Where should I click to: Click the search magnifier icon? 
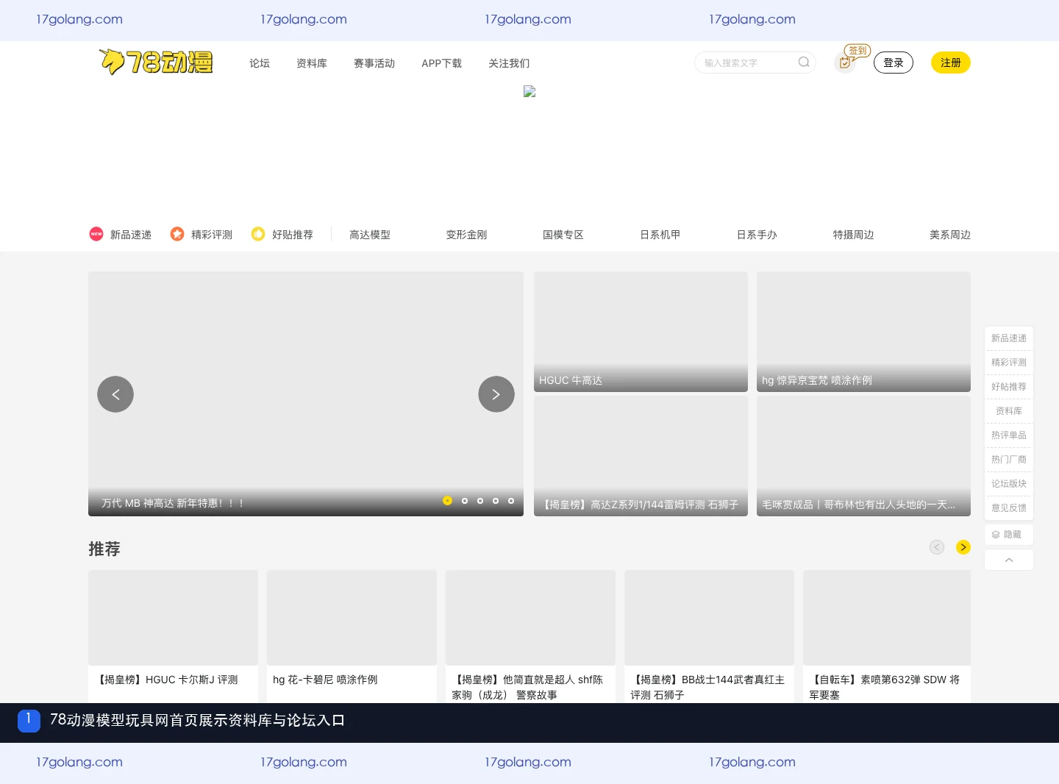point(804,63)
